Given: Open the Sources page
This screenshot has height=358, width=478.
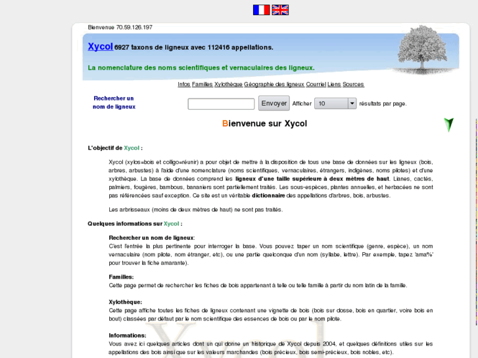Looking at the screenshot, I should pyautogui.click(x=353, y=84).
